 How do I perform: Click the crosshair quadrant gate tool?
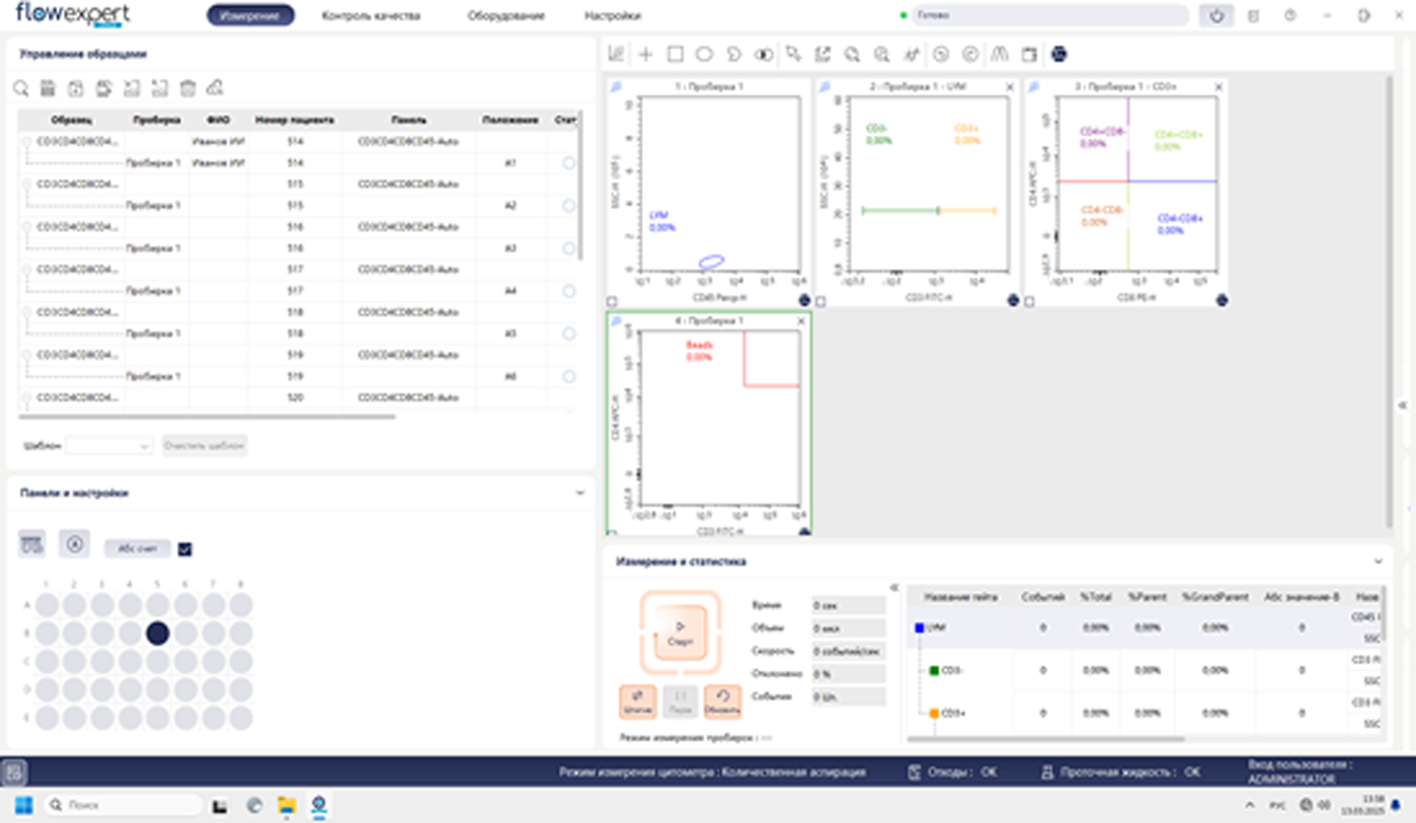646,54
